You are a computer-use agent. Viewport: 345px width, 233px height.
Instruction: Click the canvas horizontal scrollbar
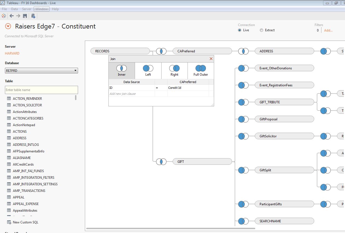pyautogui.click(x=170, y=228)
